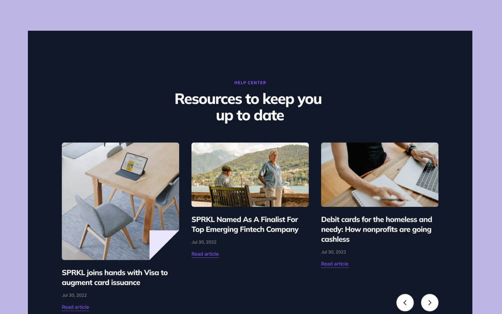Click the tablet shown on the wooden table
This screenshot has height=314, width=502.
(132, 166)
